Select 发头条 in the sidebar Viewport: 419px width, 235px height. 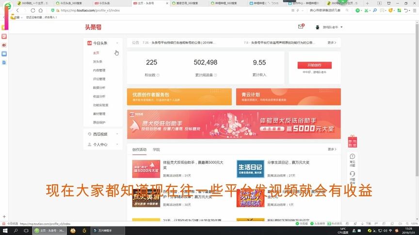(x=97, y=61)
